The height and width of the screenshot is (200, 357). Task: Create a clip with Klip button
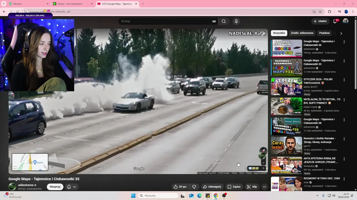(252, 187)
